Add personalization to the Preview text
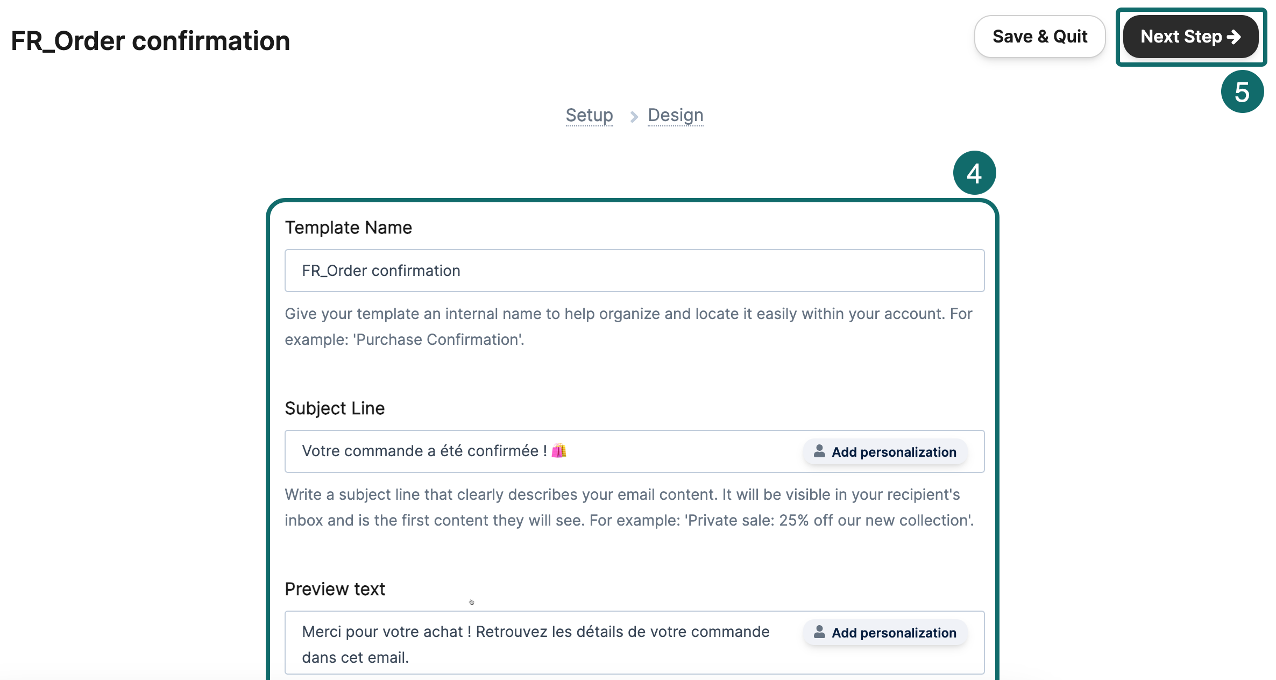The width and height of the screenshot is (1276, 680). coord(885,633)
